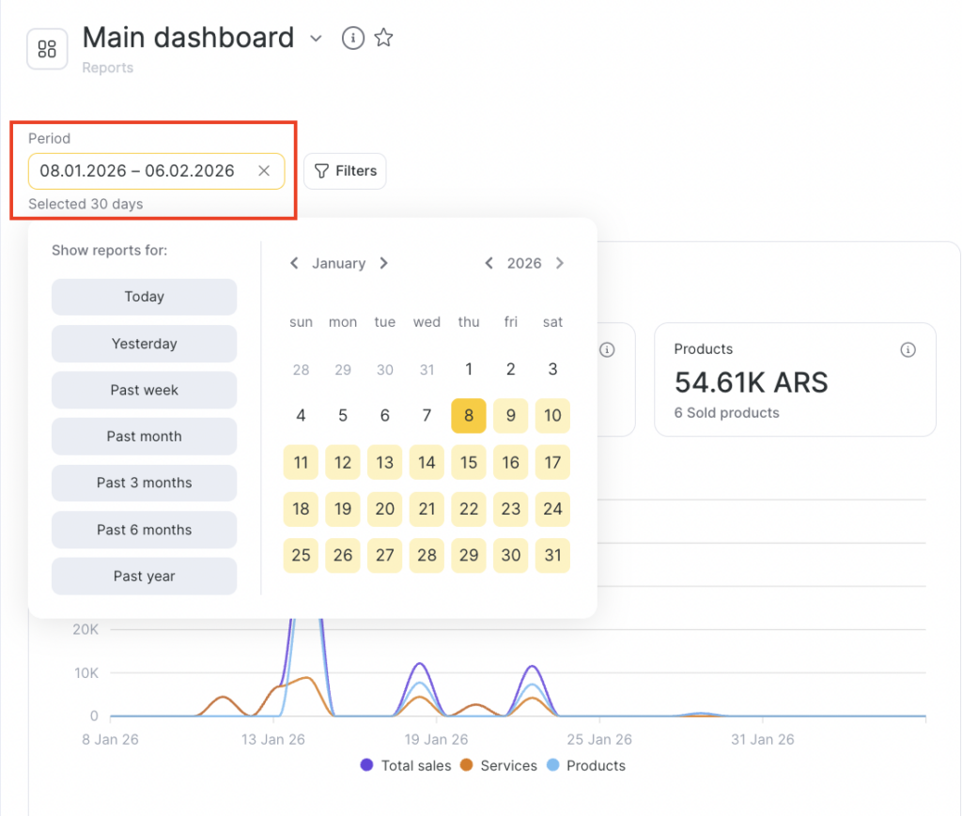Screen dimensions: 962x816
Task: Go to previous month in calendar
Action: pos(294,263)
